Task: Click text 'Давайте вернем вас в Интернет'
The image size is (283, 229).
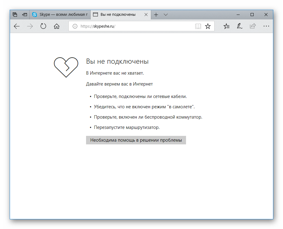Action: [119, 84]
